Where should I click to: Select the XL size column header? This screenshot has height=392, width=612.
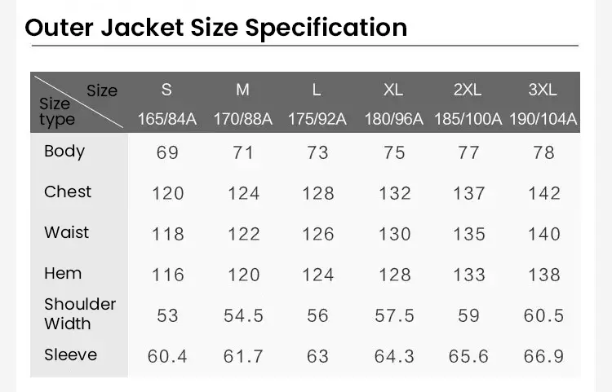click(x=393, y=90)
